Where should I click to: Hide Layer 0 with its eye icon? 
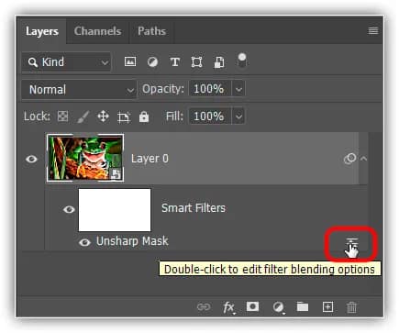point(31,159)
